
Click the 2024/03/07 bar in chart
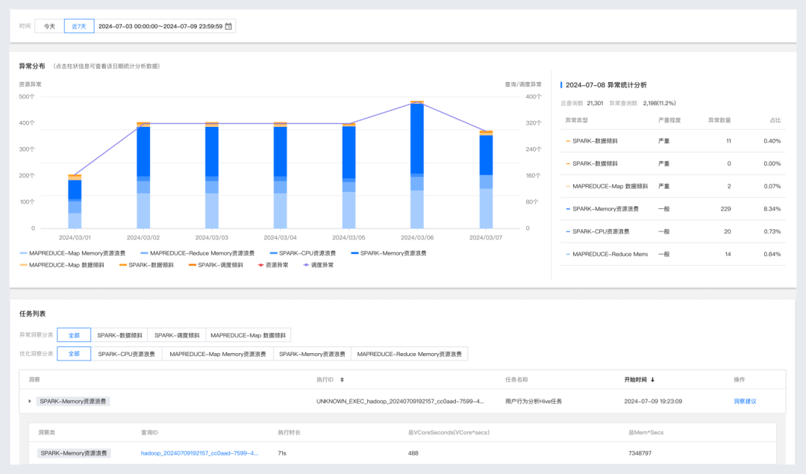click(487, 179)
